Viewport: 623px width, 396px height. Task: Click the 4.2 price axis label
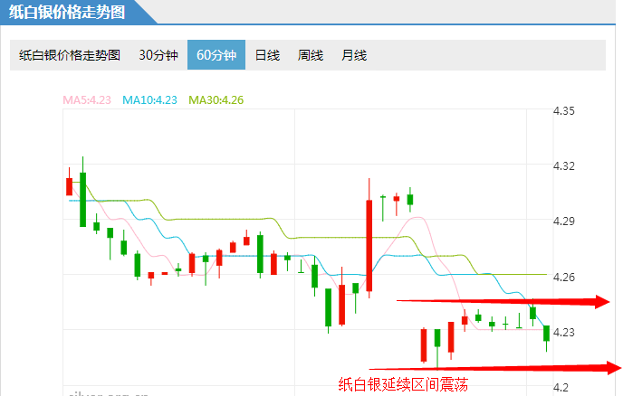(561, 387)
